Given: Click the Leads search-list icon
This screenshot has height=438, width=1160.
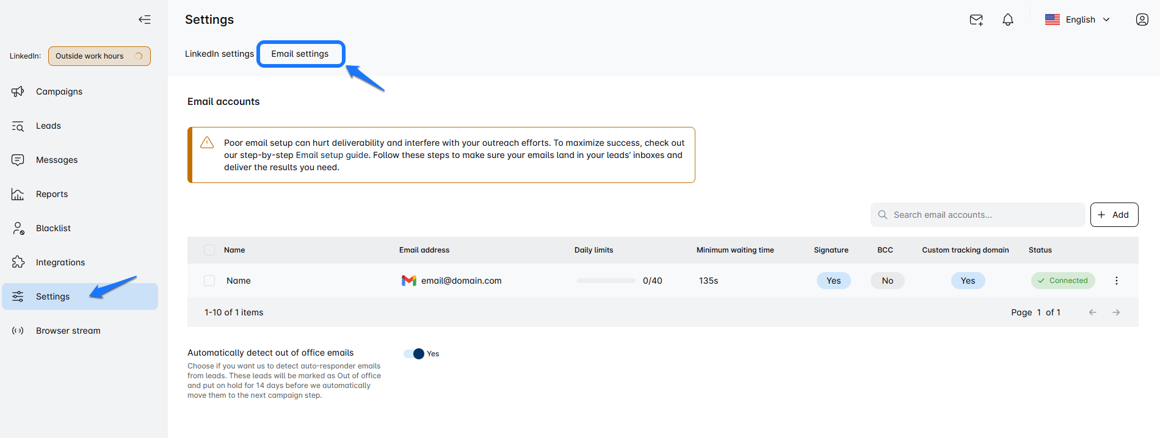Looking at the screenshot, I should [x=18, y=126].
